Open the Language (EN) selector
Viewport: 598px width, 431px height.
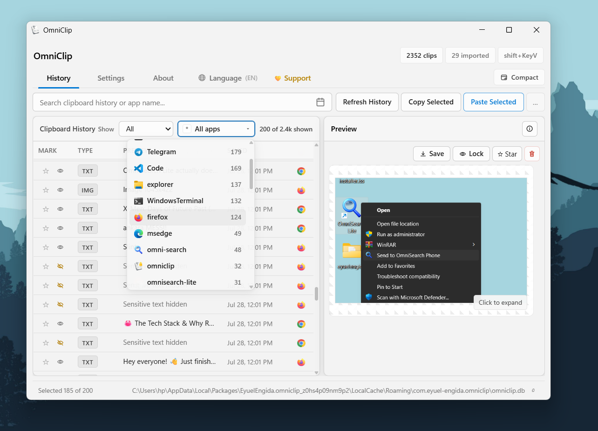[228, 78]
